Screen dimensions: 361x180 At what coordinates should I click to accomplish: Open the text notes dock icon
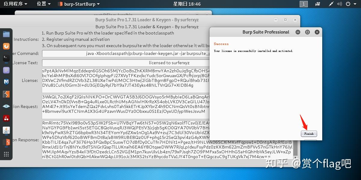pos(6,70)
